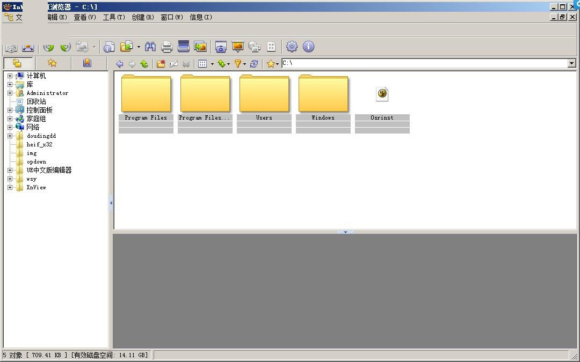Expand the 控制面板 tree node
580x362 pixels.
(x=10, y=110)
